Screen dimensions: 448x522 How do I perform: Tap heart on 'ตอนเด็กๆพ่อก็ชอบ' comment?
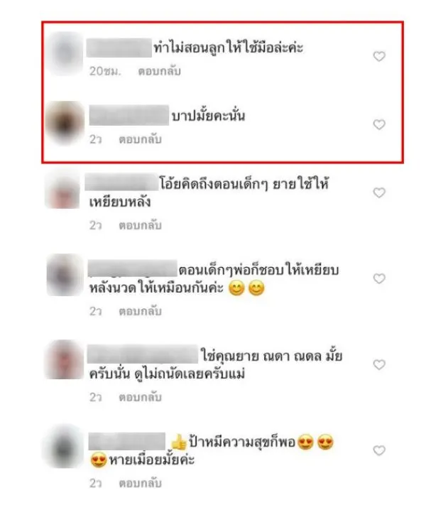pyautogui.click(x=378, y=278)
